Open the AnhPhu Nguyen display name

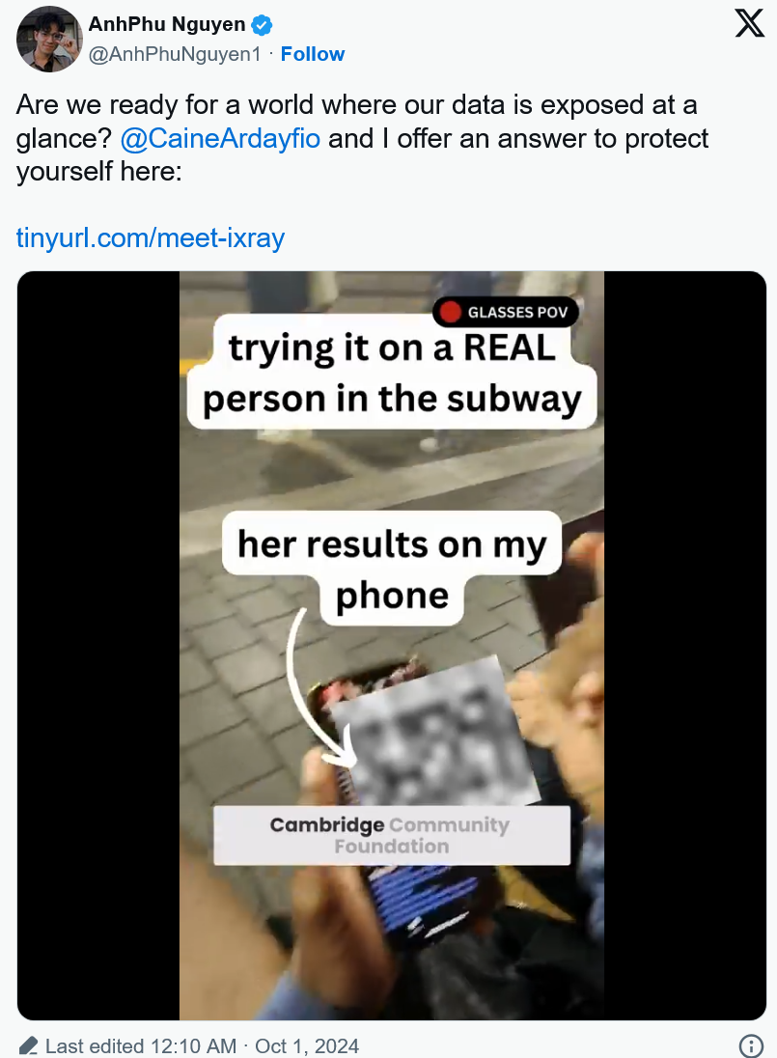pos(167,24)
